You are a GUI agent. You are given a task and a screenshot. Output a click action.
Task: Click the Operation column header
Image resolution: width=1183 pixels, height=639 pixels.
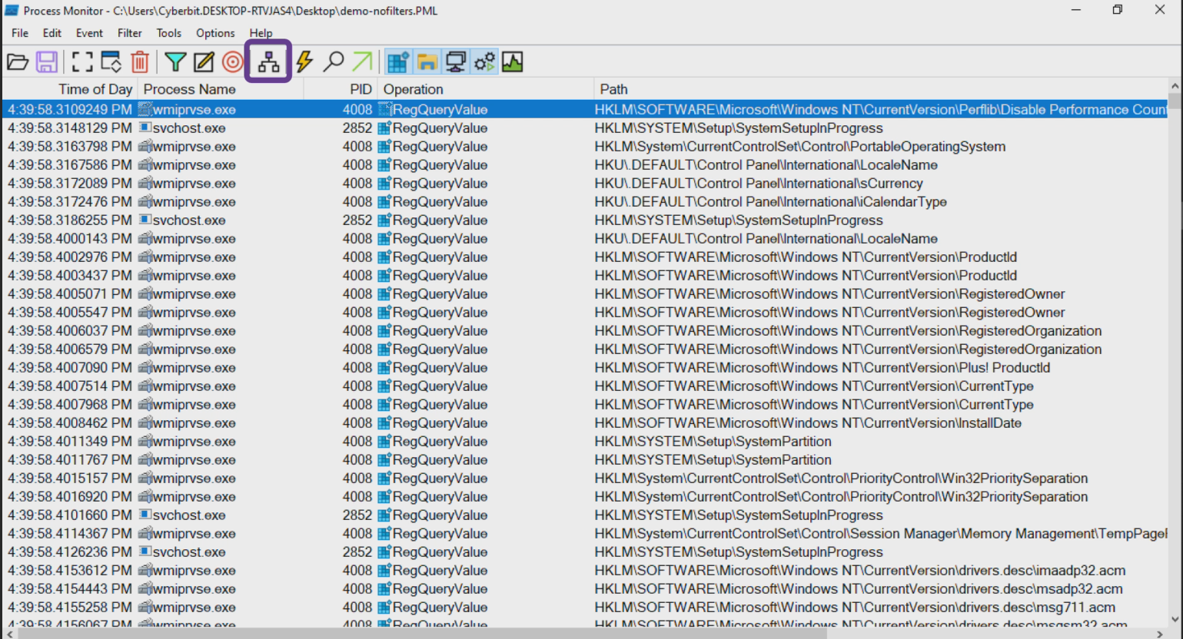486,89
